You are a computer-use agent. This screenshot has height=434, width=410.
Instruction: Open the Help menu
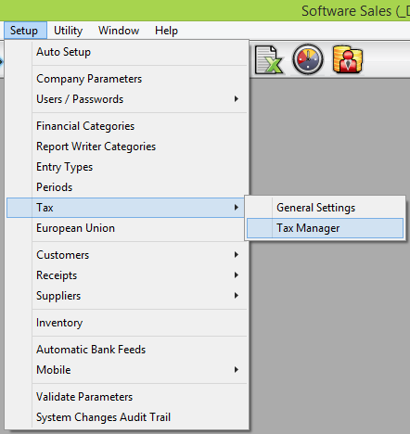[166, 31]
